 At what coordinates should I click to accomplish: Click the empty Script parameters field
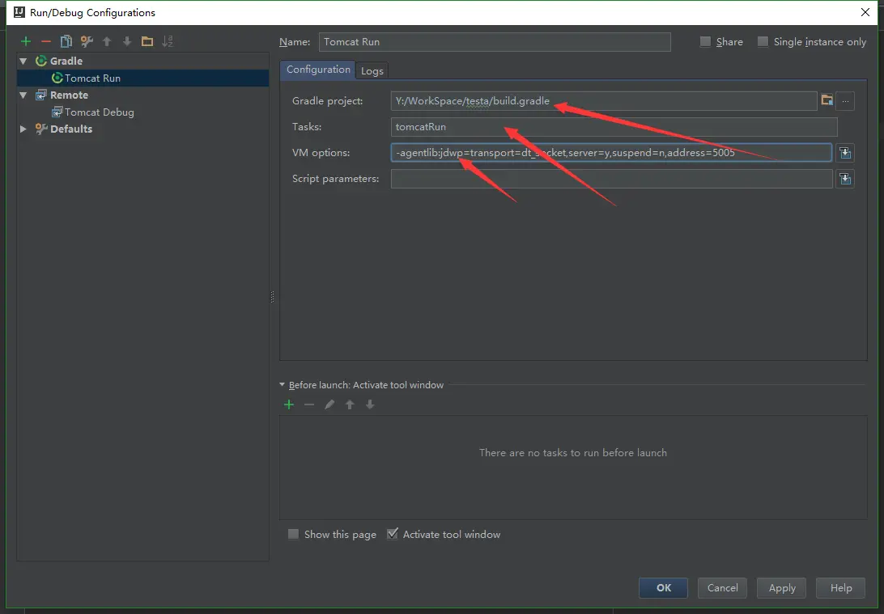point(611,179)
